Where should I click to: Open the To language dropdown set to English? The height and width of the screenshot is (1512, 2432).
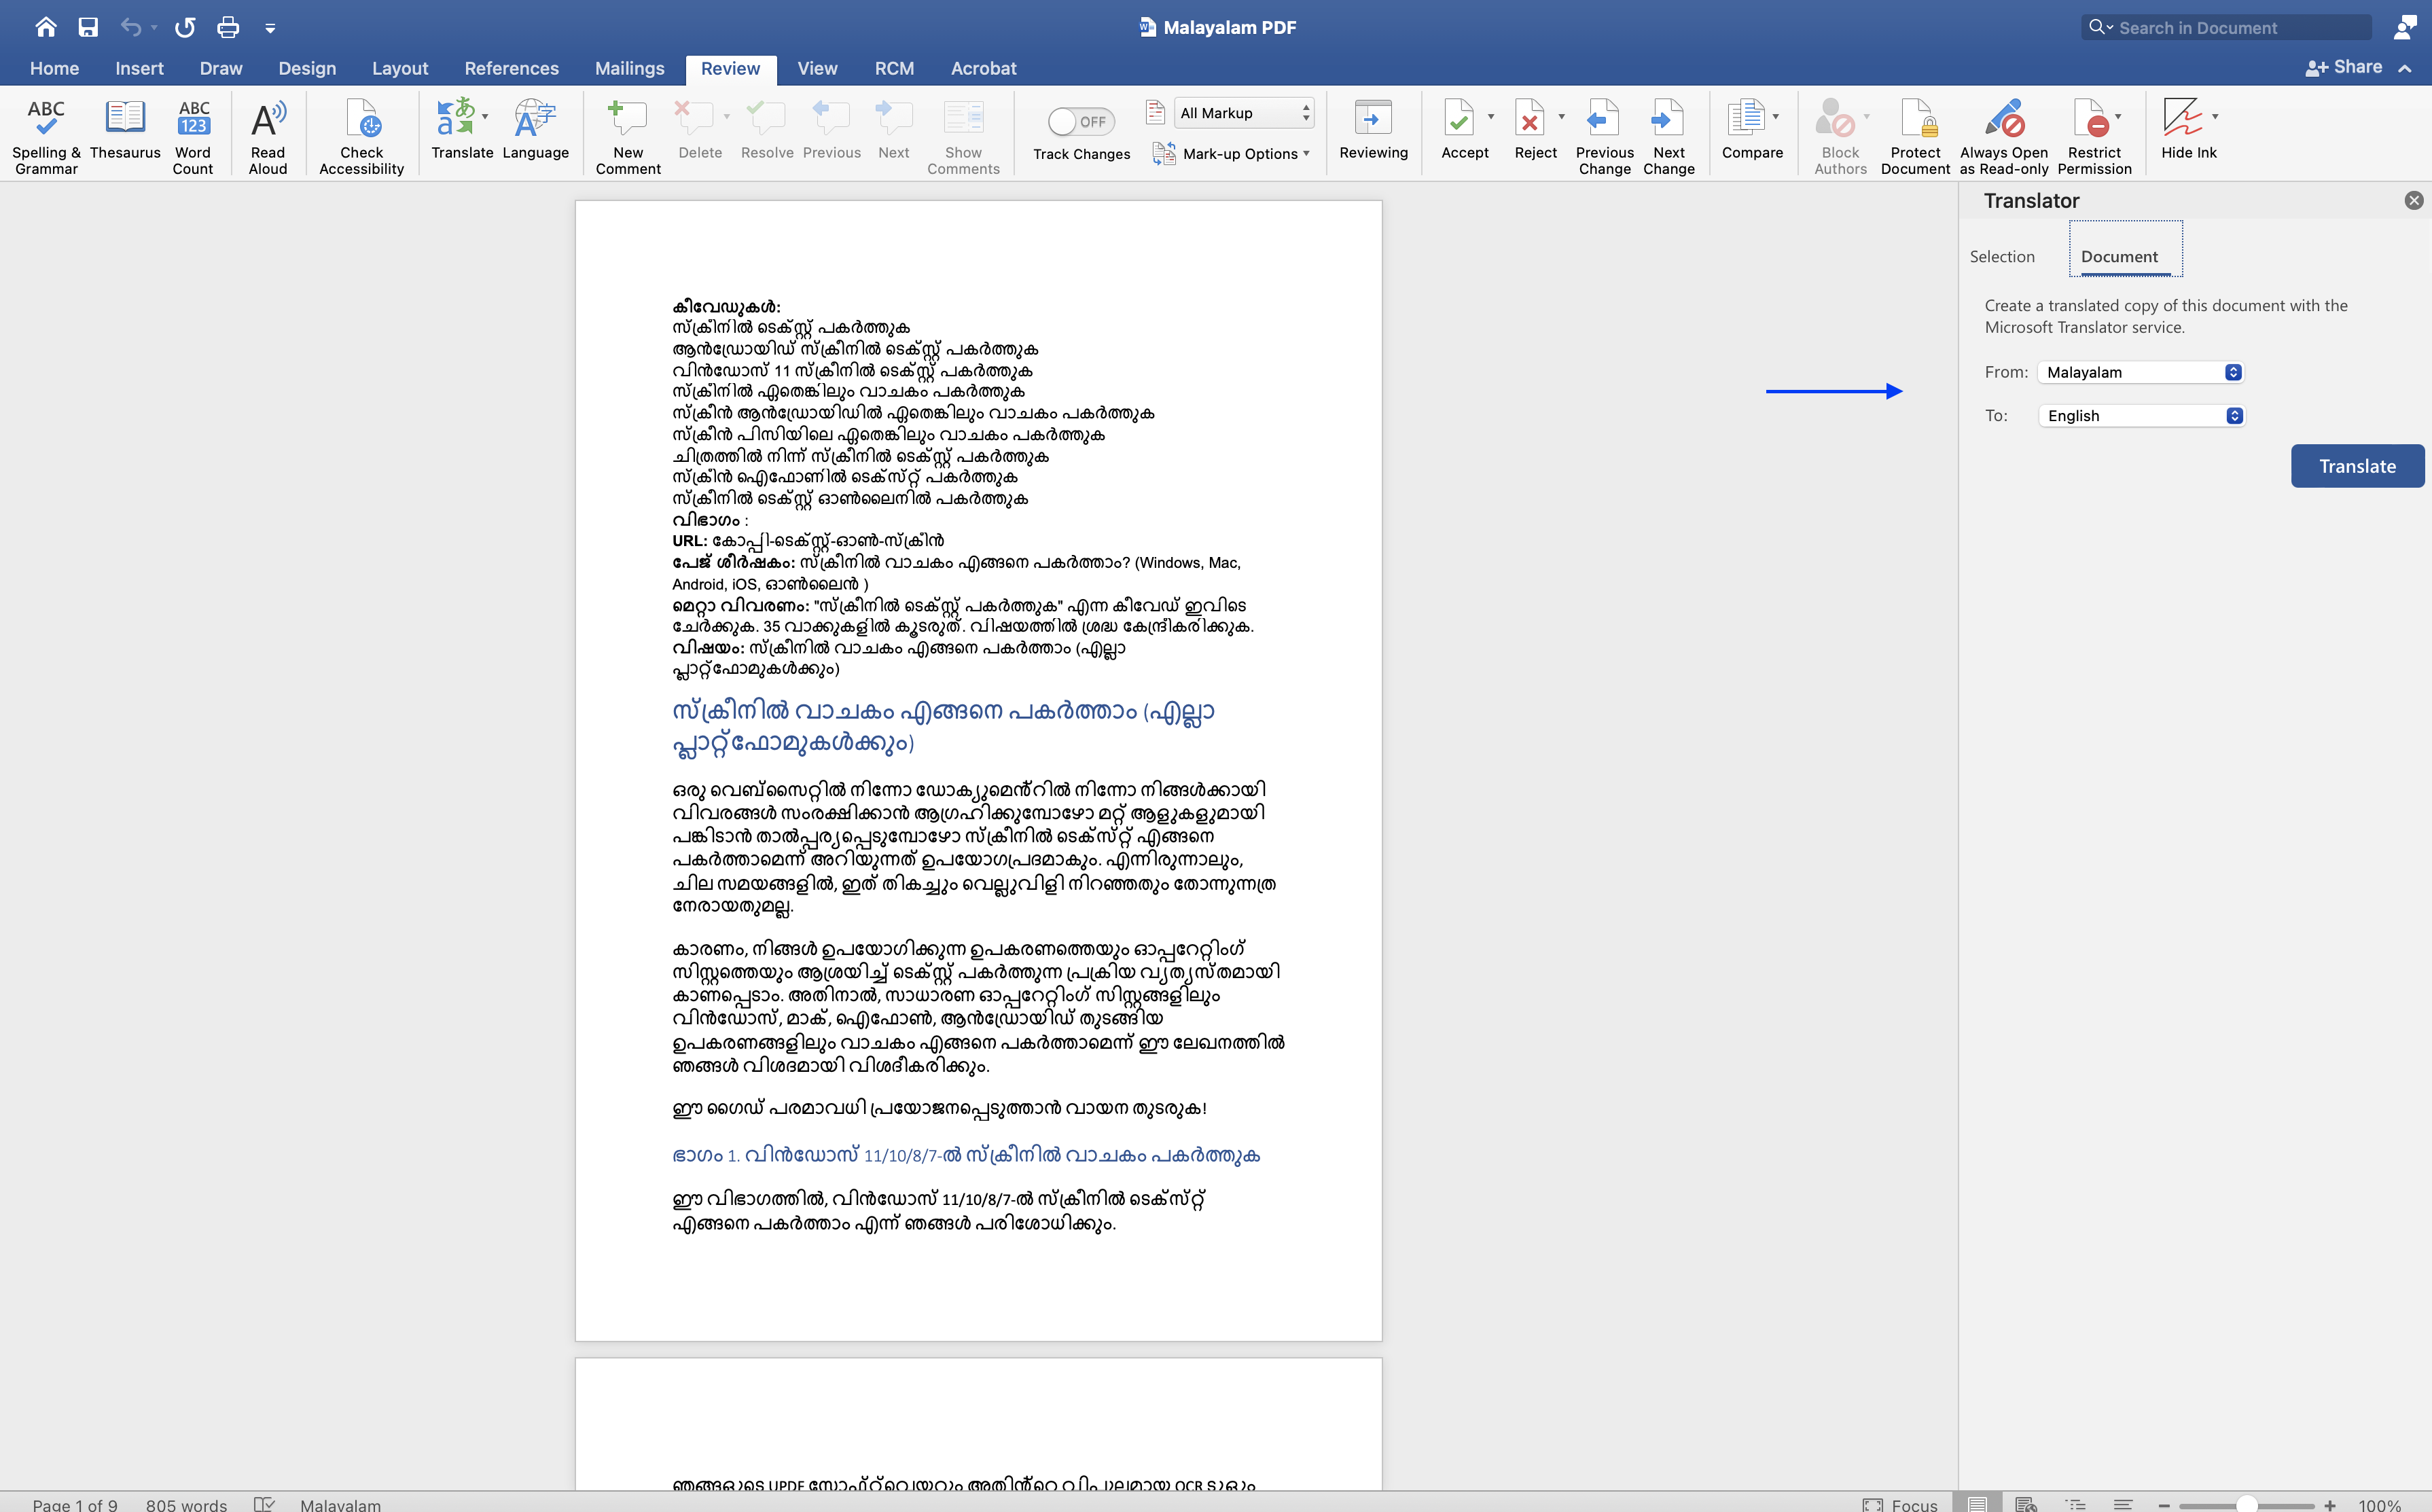point(2139,415)
